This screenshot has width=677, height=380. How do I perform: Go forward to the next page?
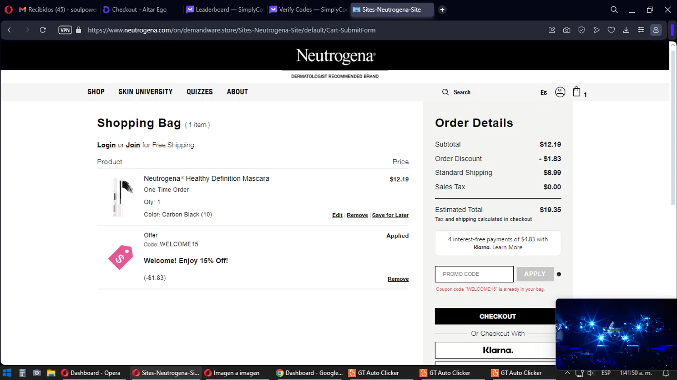click(27, 30)
